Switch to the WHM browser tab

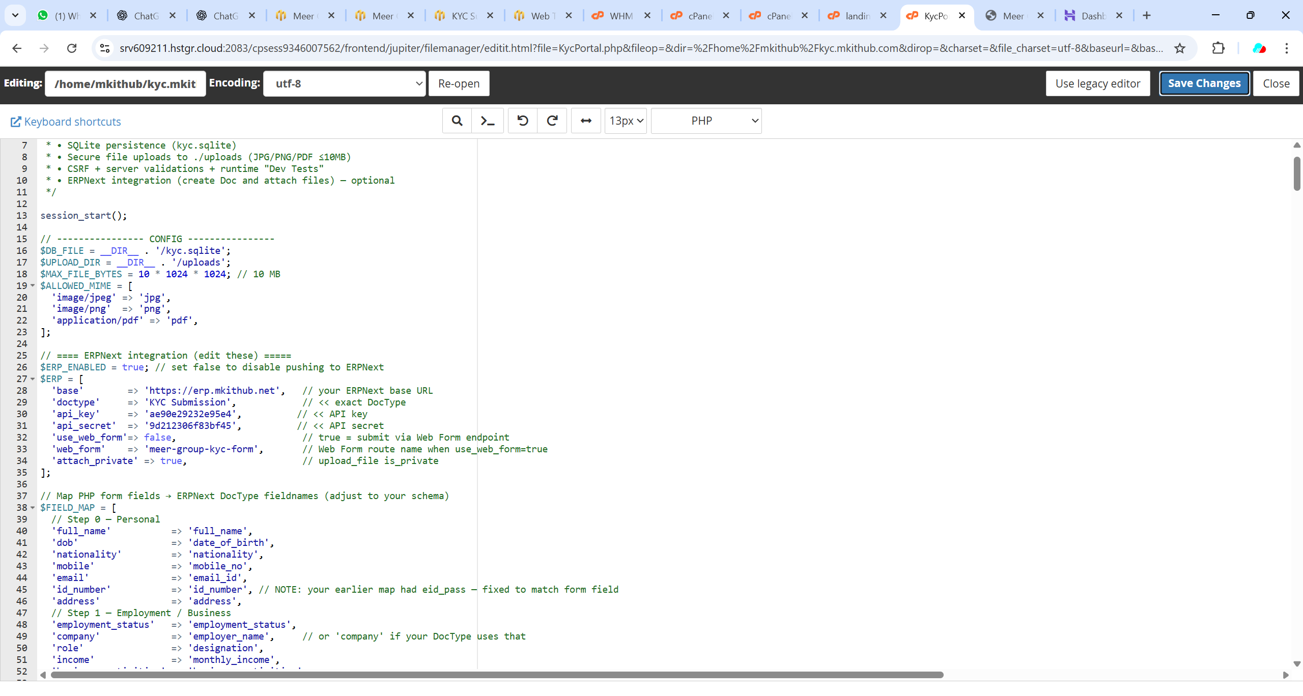[x=621, y=16]
